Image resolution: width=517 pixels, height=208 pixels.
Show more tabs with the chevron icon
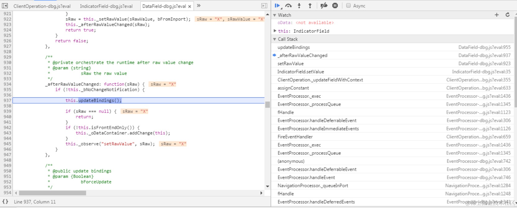pos(199,6)
